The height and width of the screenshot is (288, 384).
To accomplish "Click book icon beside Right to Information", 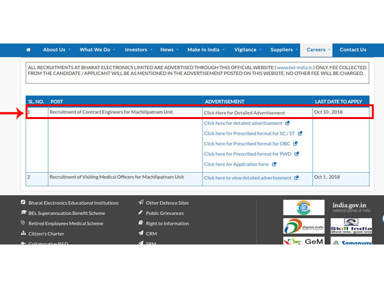I will pos(141,223).
